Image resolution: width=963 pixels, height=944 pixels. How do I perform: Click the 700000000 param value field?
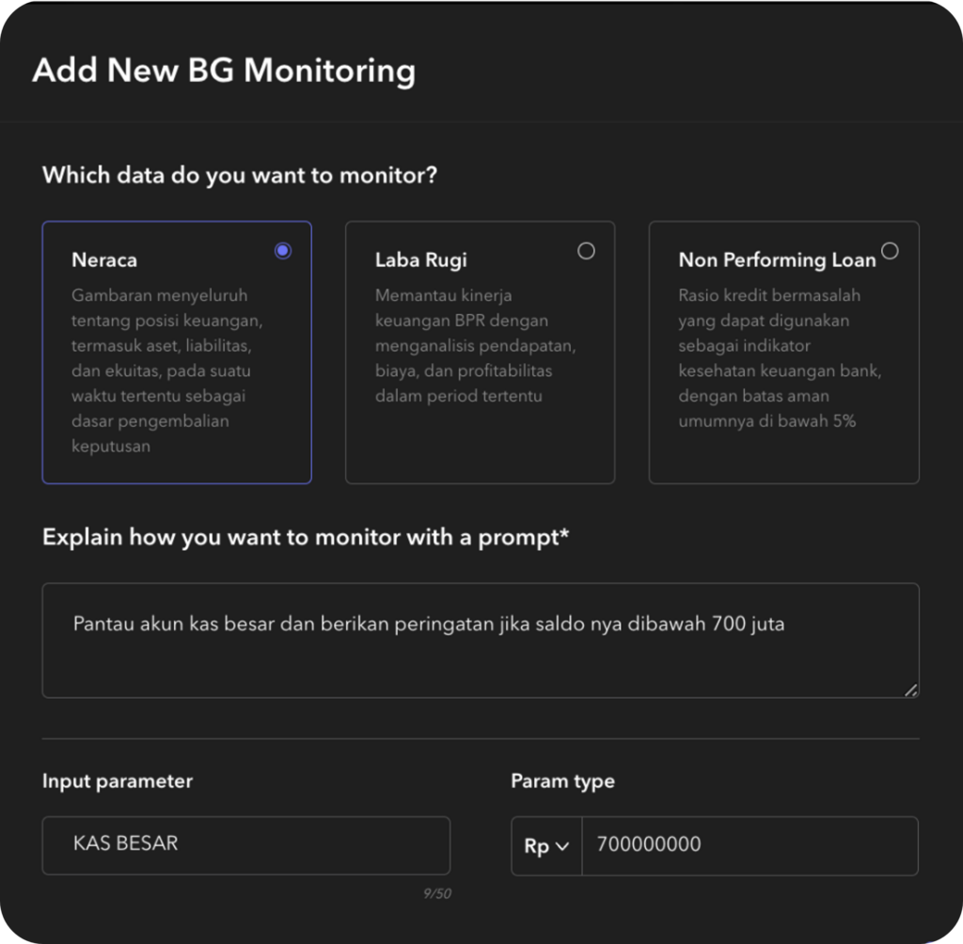click(x=749, y=845)
